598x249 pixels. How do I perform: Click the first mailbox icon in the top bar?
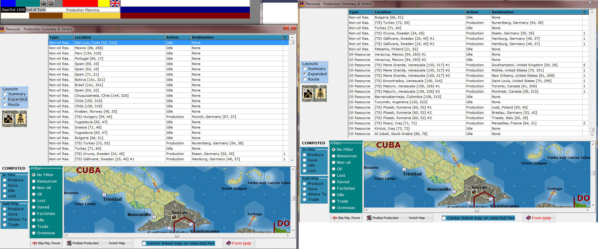(x=44, y=3)
